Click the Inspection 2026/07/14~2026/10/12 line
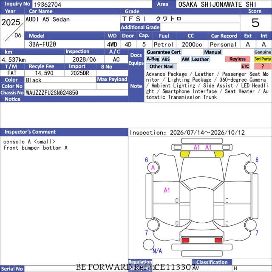272x272 pixels. coord(187,133)
